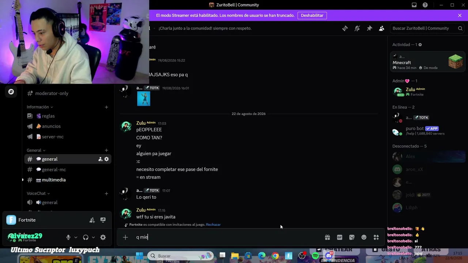Add a channel to General category
Viewport: 468px width, 263px height.
pyautogui.click(x=106, y=150)
